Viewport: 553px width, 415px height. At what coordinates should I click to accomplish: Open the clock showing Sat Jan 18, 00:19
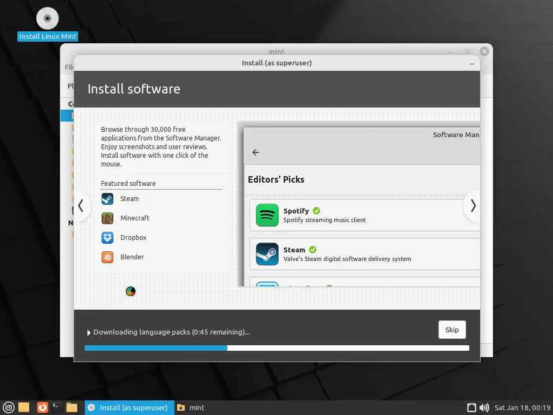point(522,407)
